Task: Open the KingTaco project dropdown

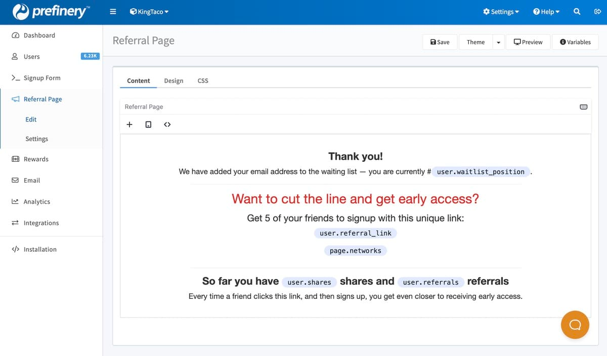Action: pyautogui.click(x=149, y=12)
